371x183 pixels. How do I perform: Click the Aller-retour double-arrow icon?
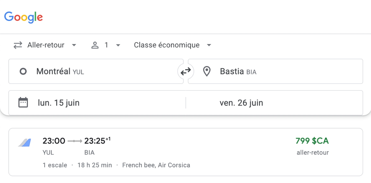click(18, 45)
